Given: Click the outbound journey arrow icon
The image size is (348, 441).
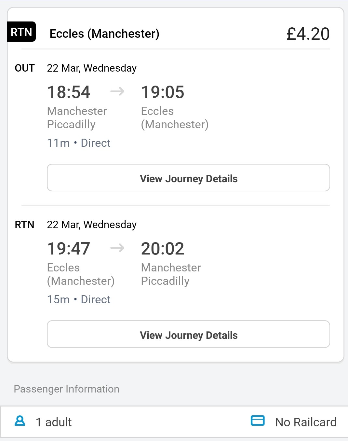Looking at the screenshot, I should tap(117, 91).
